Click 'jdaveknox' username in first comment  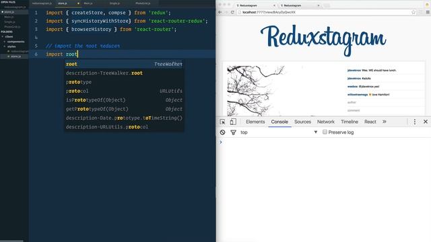click(x=354, y=71)
